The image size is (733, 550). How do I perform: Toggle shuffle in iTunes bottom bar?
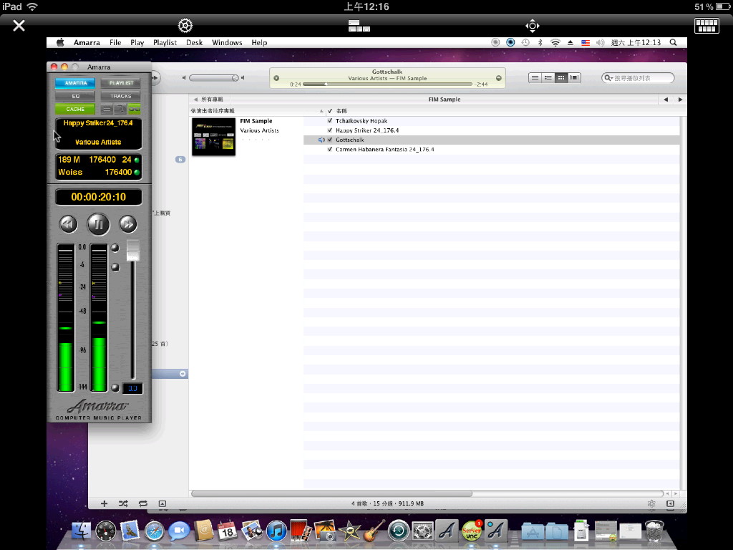click(x=123, y=503)
